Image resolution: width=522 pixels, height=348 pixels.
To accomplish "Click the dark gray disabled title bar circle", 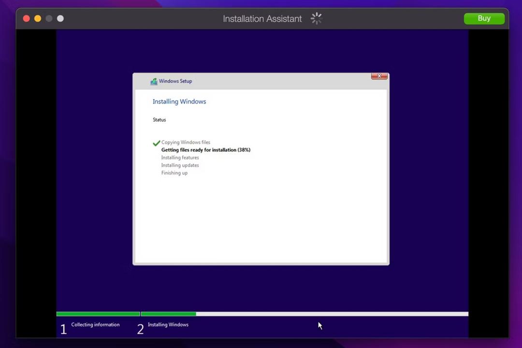I will (x=49, y=18).
